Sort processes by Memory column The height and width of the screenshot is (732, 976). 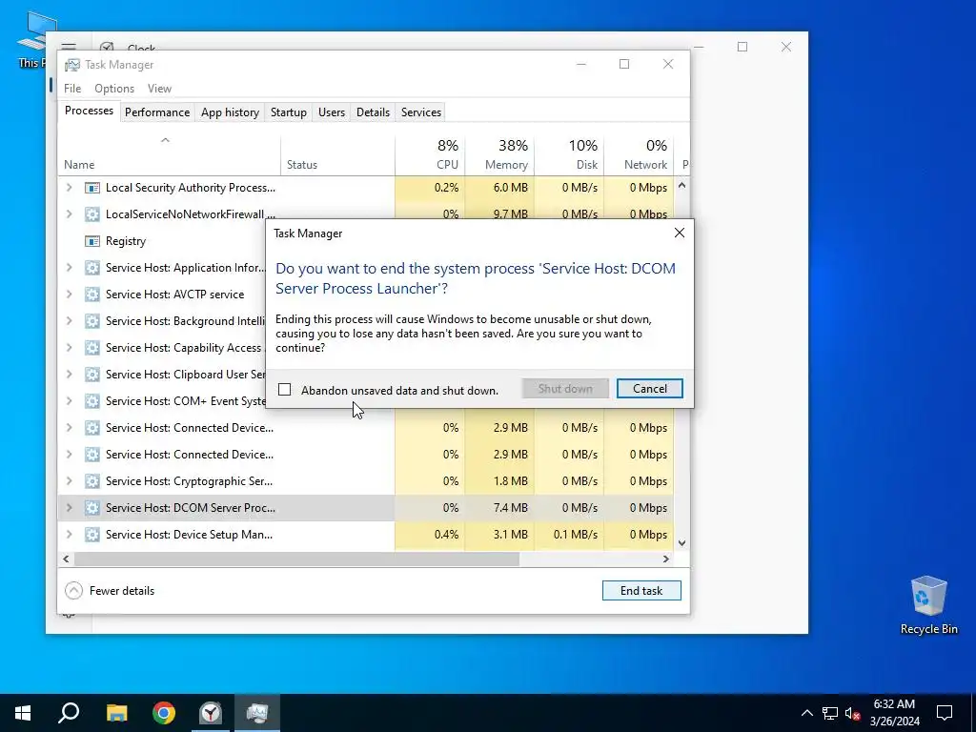(x=499, y=154)
